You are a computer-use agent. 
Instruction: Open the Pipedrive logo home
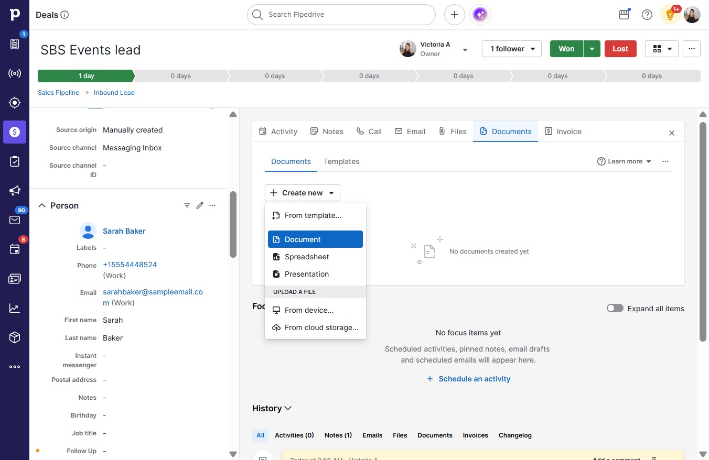click(x=15, y=15)
